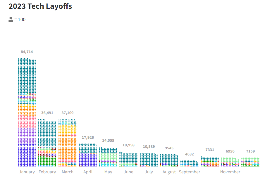
Task: Click the February axis label
Action: (47, 172)
